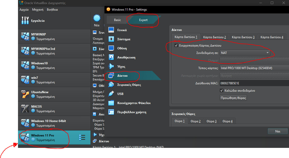Click the Διεύθυνση MAC address field
Viewport: 289px width, 158px height.
click(254, 83)
